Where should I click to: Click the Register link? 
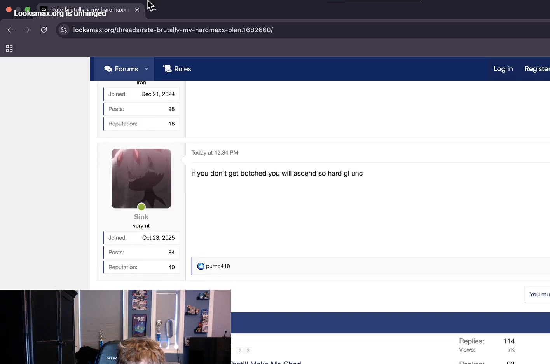(537, 69)
